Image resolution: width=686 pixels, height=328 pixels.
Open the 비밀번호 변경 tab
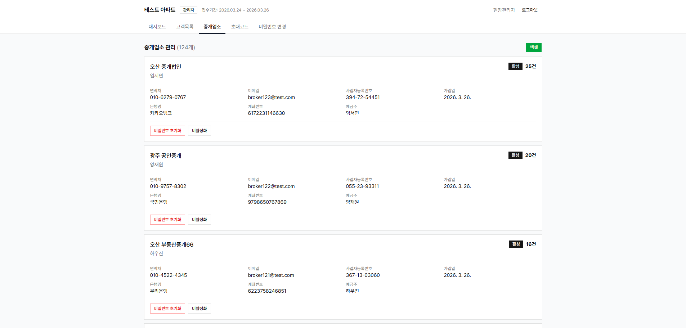click(272, 27)
